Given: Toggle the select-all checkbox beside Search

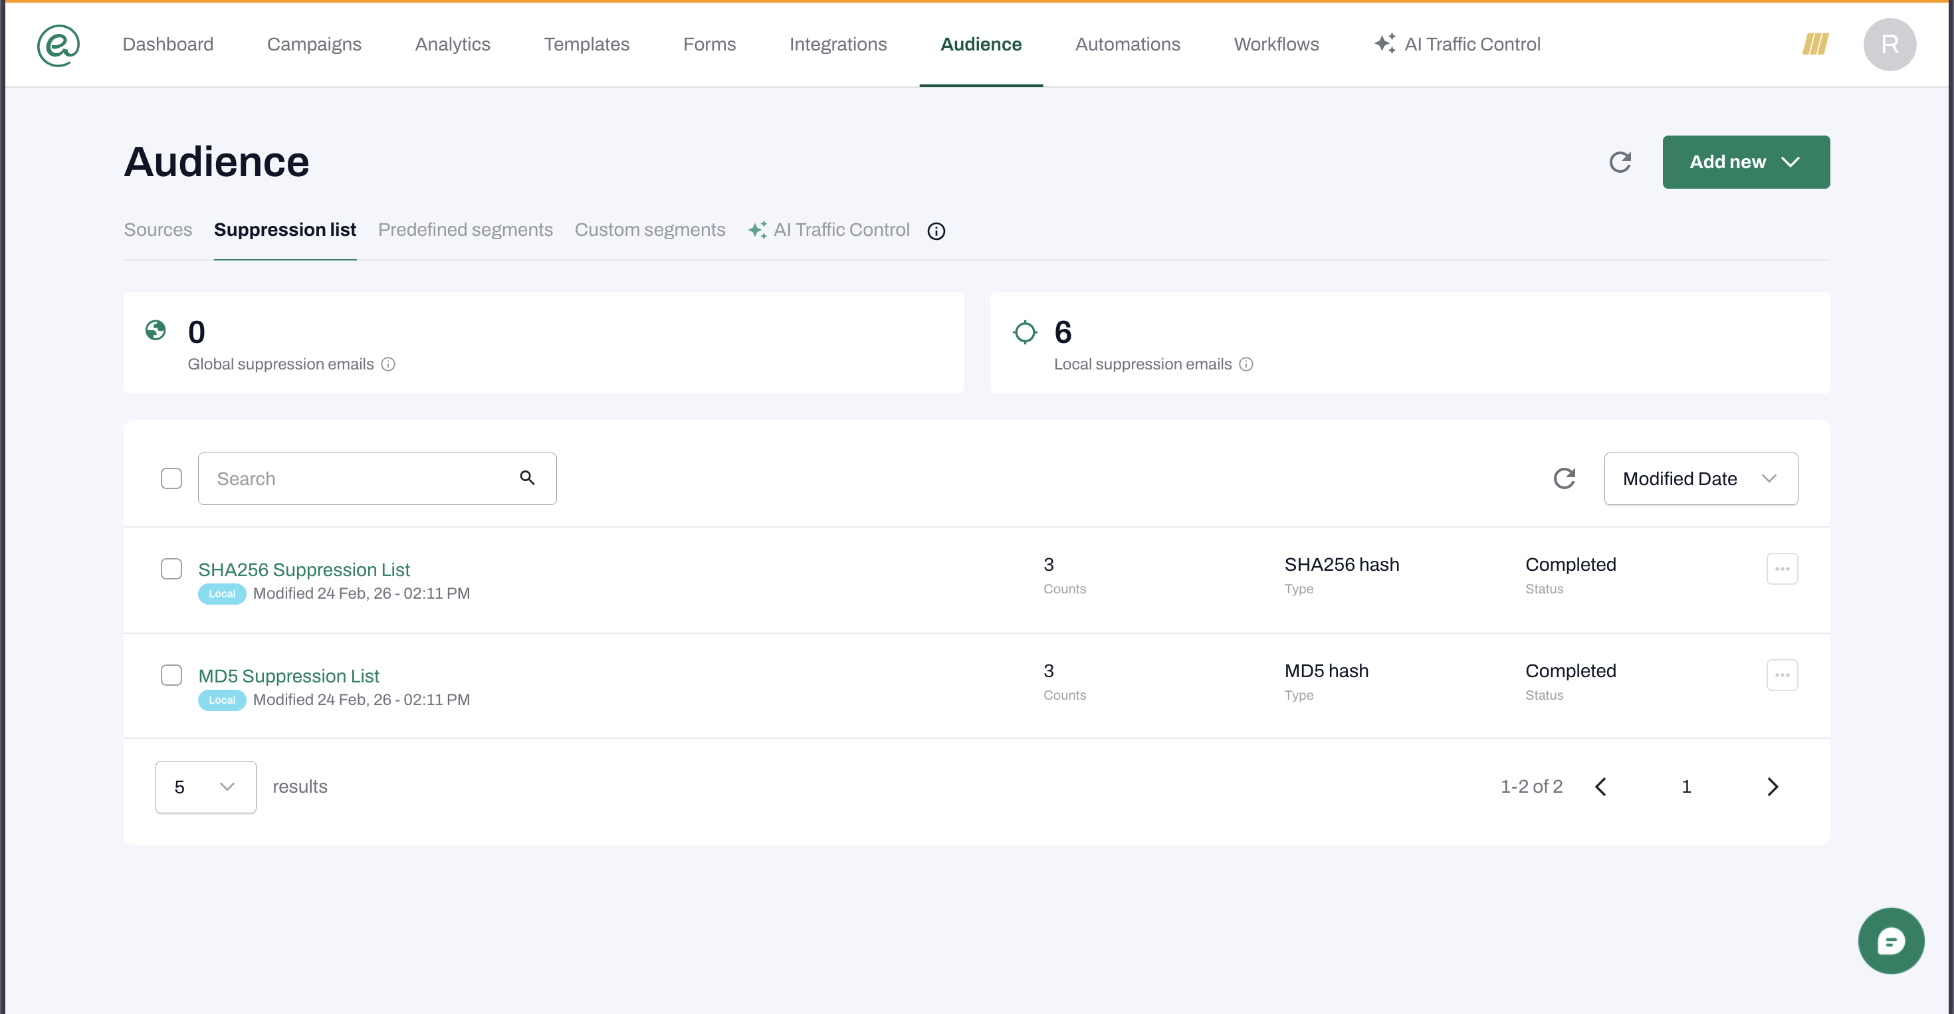Looking at the screenshot, I should 171,478.
